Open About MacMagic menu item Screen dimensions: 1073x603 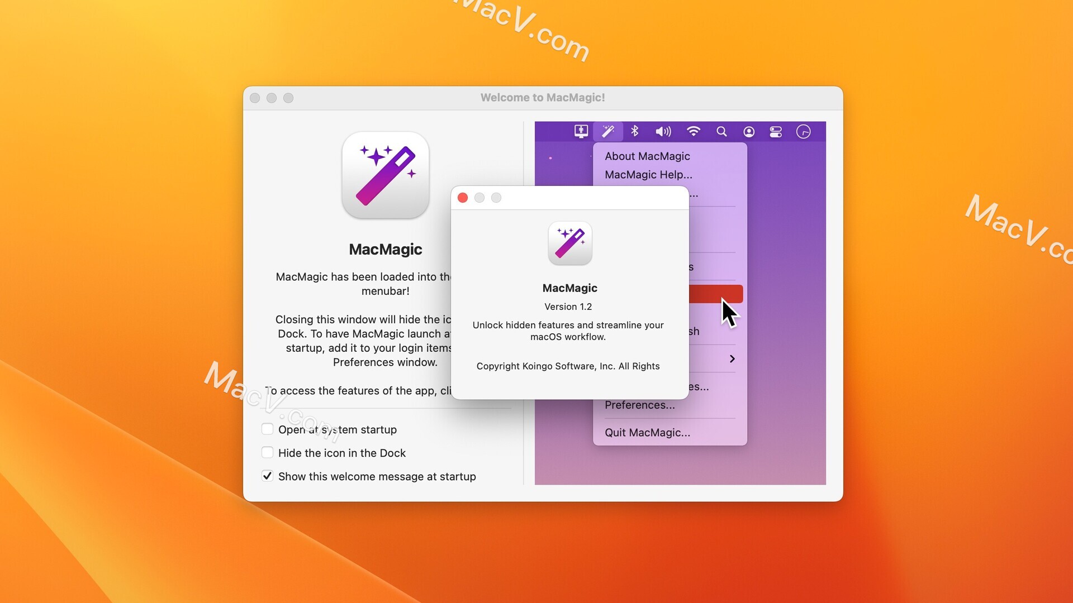coord(646,155)
